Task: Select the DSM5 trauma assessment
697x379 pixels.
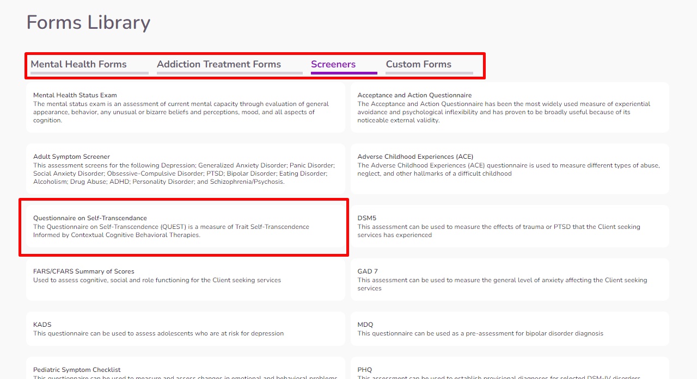Action: [510, 226]
